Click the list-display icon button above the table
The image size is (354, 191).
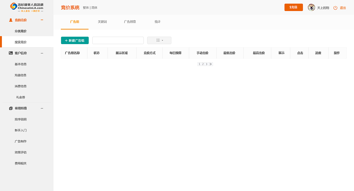pyautogui.click(x=158, y=40)
